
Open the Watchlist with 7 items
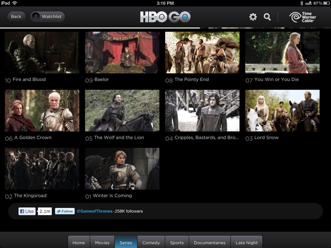click(47, 17)
